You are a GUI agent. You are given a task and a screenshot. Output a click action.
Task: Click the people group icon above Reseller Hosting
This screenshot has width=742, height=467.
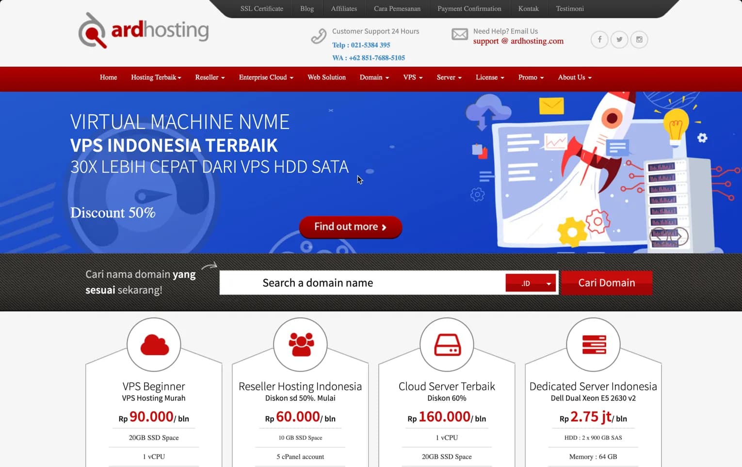click(x=300, y=344)
